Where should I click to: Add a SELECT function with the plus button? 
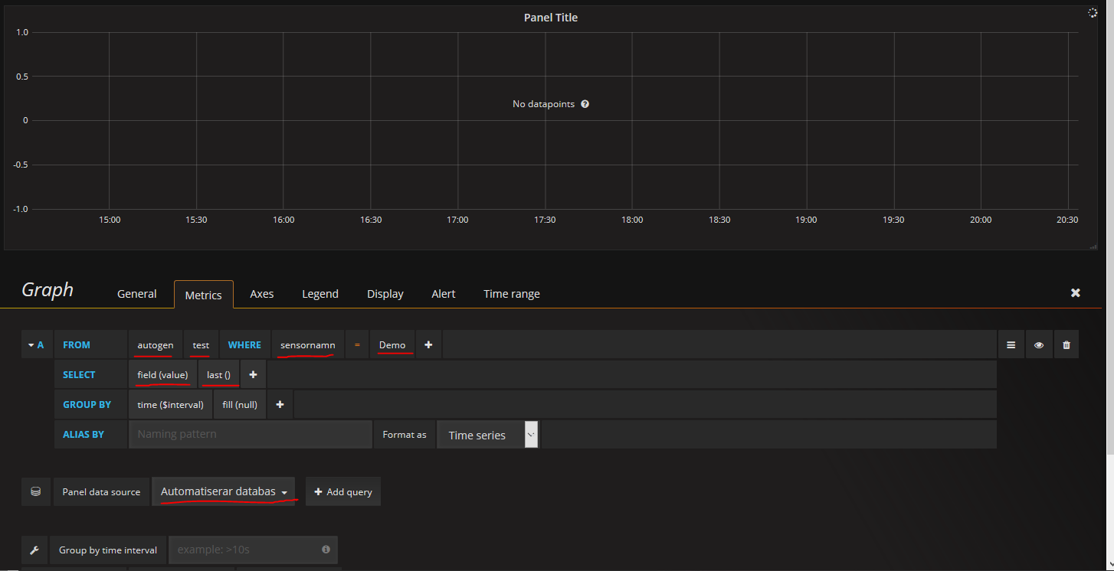pyautogui.click(x=253, y=375)
